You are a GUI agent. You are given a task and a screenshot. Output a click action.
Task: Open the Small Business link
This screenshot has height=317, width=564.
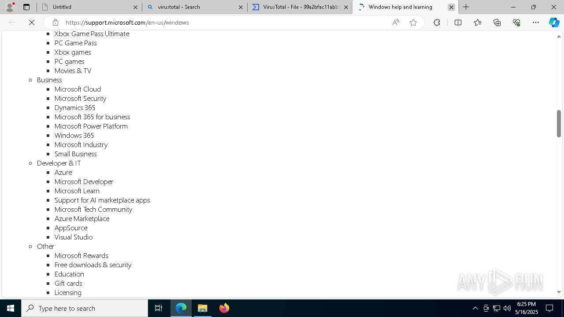pyautogui.click(x=75, y=154)
